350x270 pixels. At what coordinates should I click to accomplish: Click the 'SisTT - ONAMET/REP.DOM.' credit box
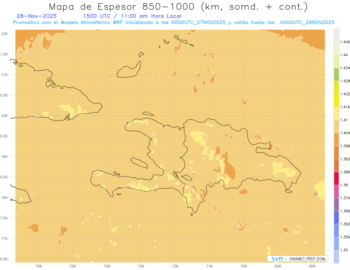coord(297,259)
